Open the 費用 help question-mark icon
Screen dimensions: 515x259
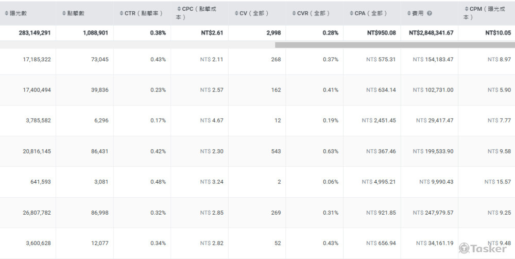pos(430,13)
